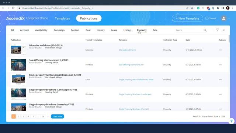
Task: Go to page 1 of results
Action: [x=14, y=116]
